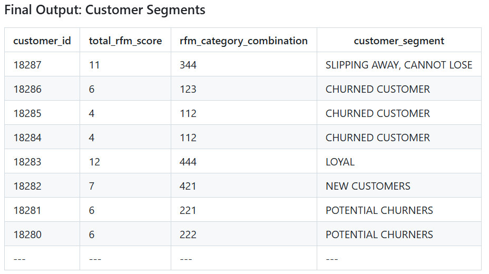Viewport: 489px width, 274px height.
Task: Click the LOYAL segment cell
Action: click(340, 162)
